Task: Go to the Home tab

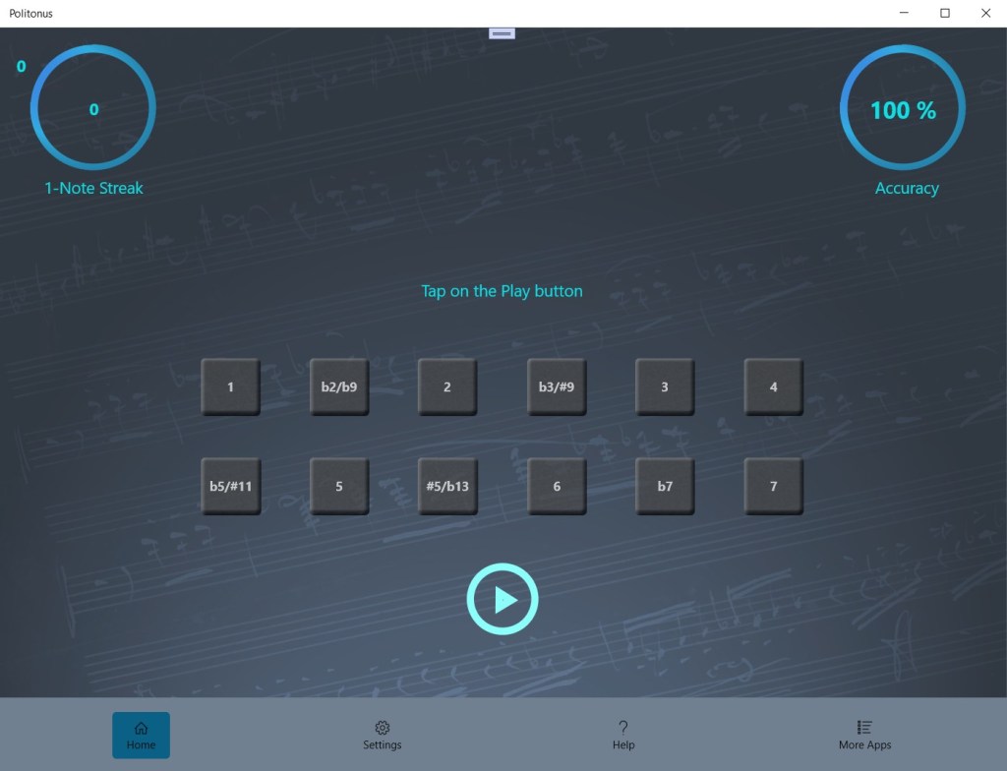Action: [x=141, y=735]
